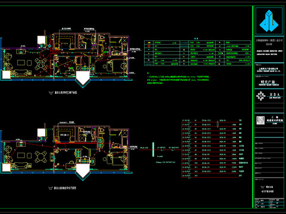Select the living room sofa in lower plan
Screen dimensions: 286x214
[21, 165]
